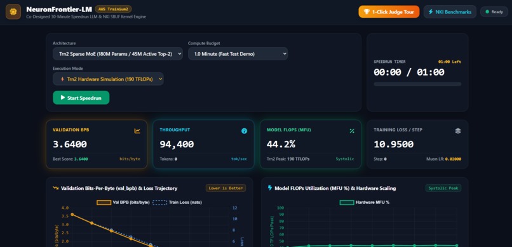
Task: Toggle Train Loss legend series
Action: click(x=177, y=203)
